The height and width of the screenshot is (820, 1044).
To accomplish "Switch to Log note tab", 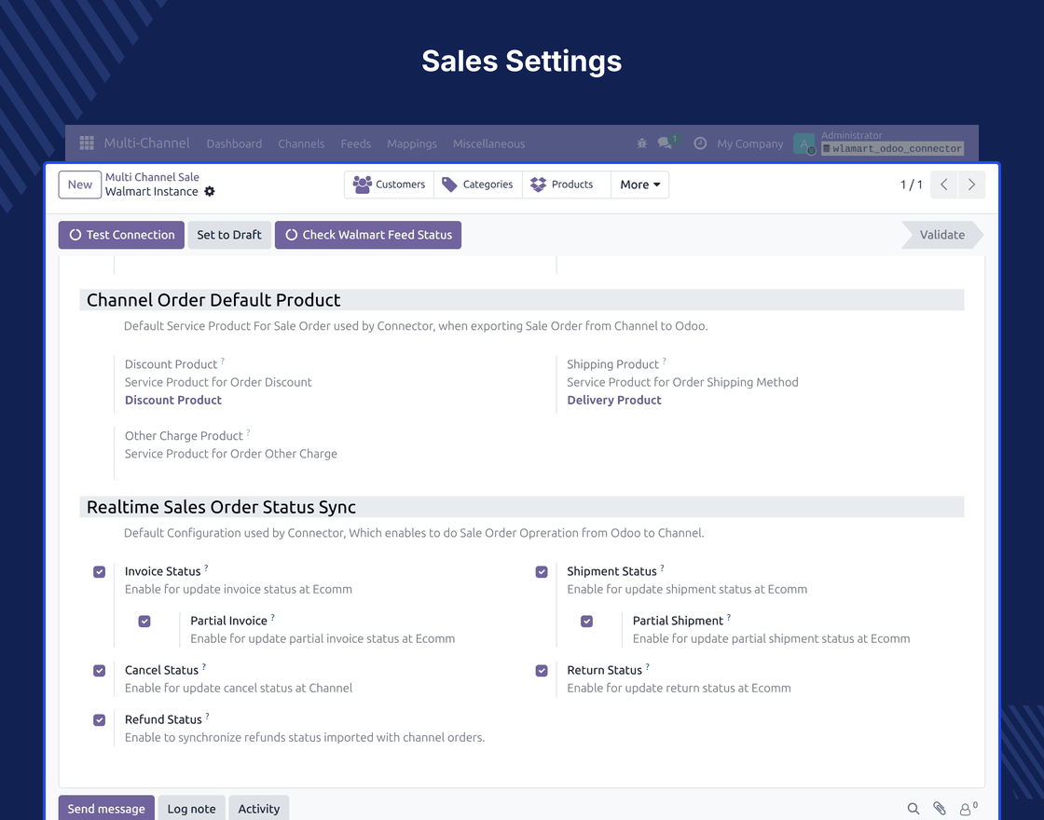I will click(191, 809).
